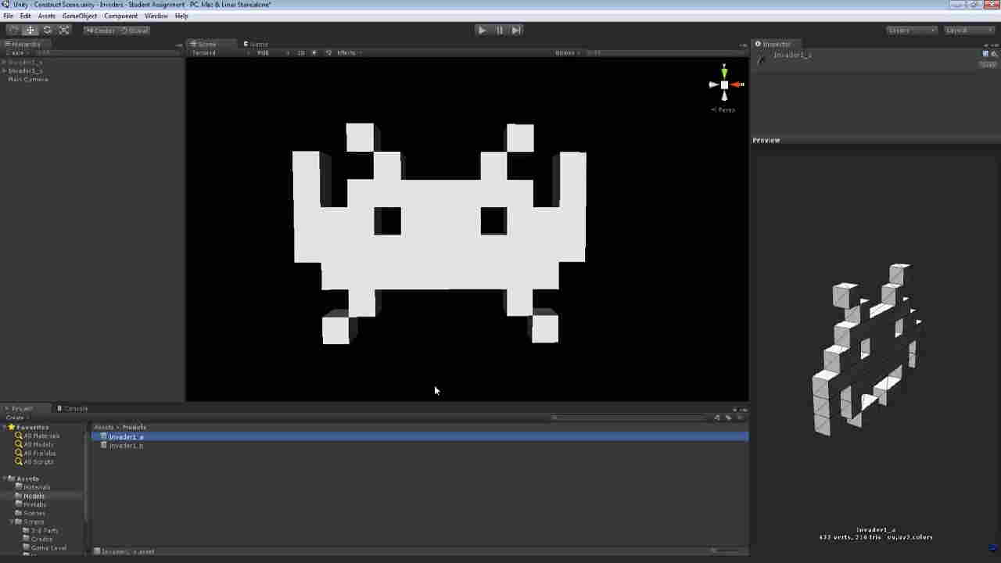Select Main Camera in Hierarchy
1001x563 pixels.
[28, 79]
